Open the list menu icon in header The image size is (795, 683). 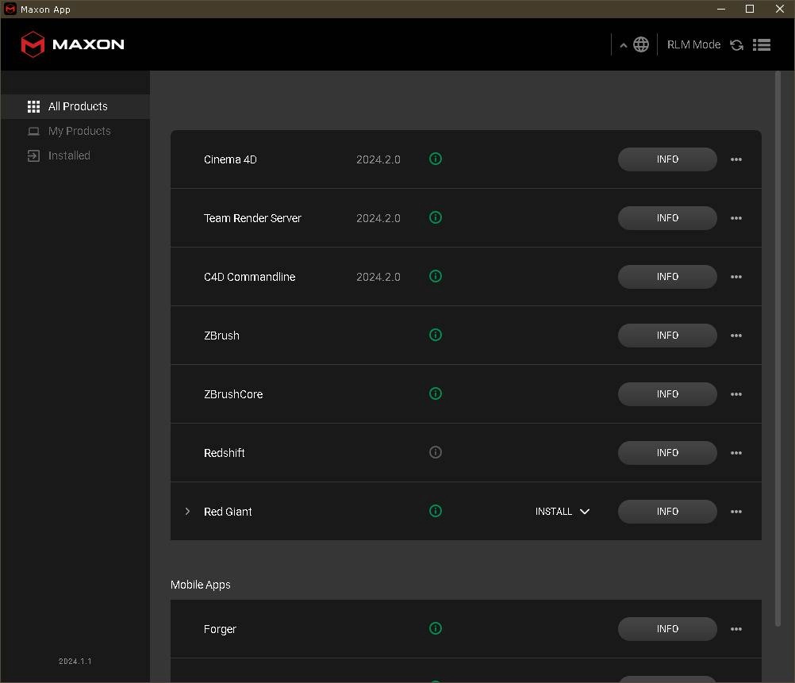762,45
